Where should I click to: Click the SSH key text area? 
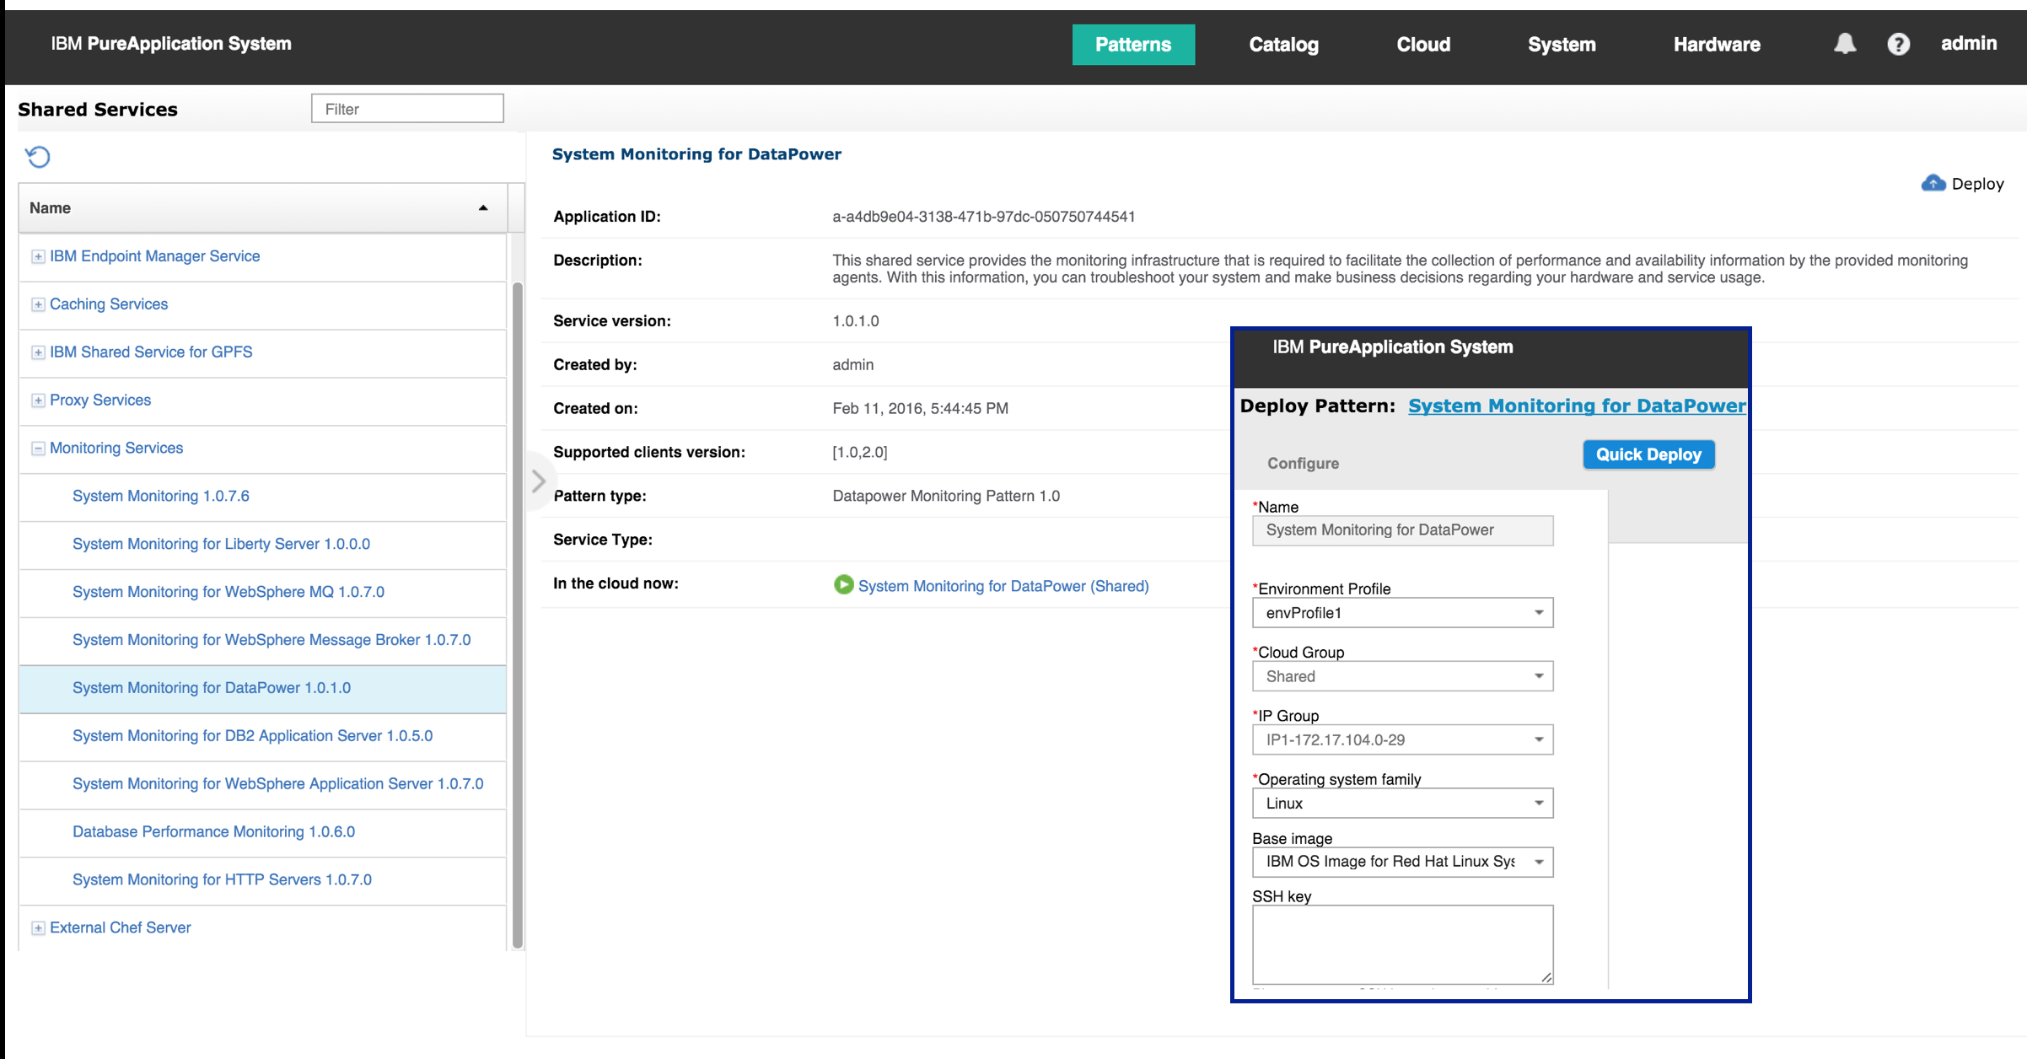click(1402, 944)
